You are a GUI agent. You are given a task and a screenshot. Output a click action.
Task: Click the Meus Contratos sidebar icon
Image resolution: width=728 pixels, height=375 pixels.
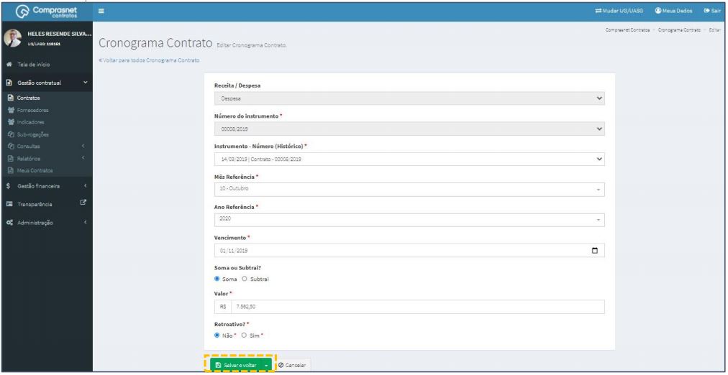[x=11, y=170]
